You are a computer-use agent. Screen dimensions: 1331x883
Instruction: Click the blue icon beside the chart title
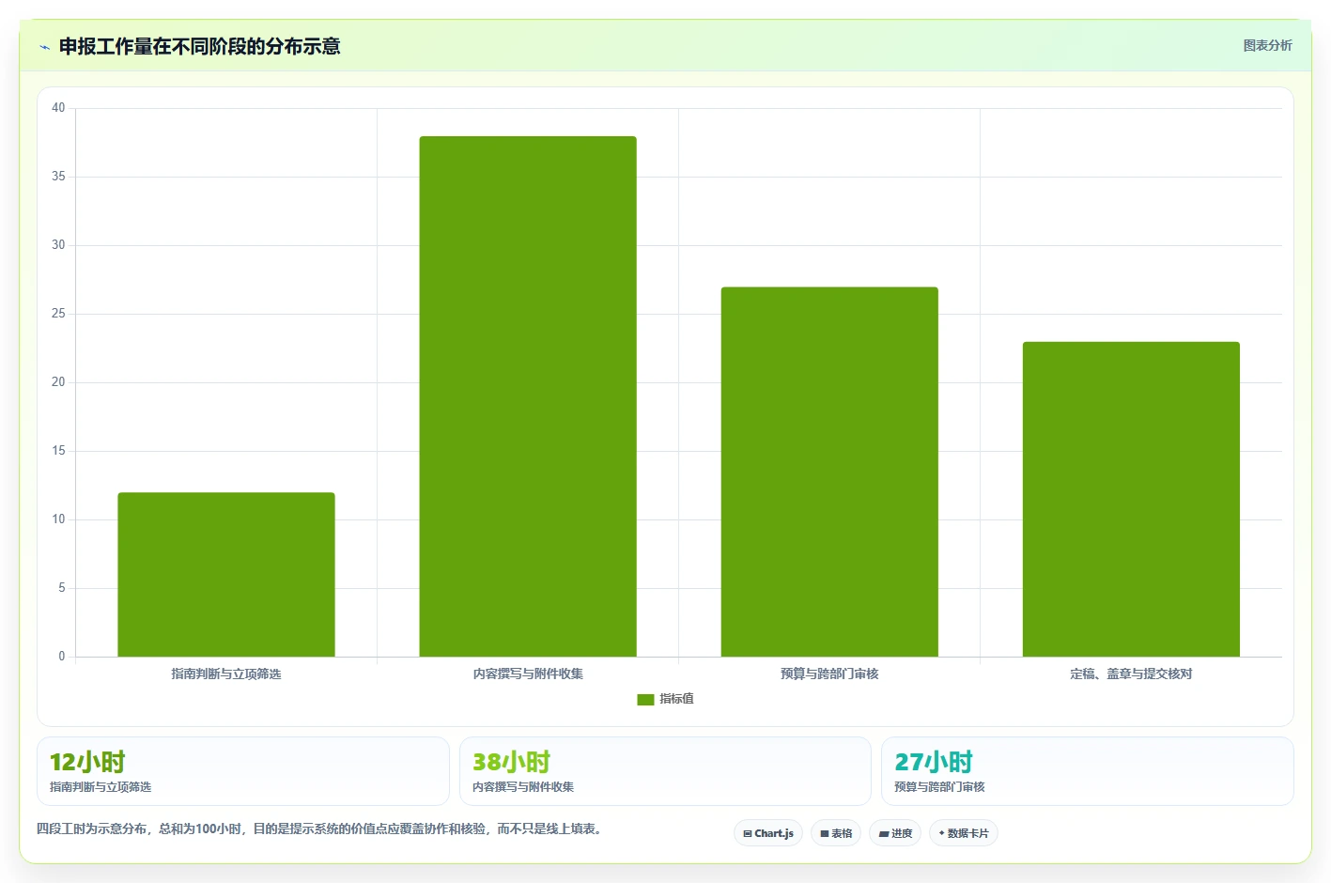pos(44,47)
